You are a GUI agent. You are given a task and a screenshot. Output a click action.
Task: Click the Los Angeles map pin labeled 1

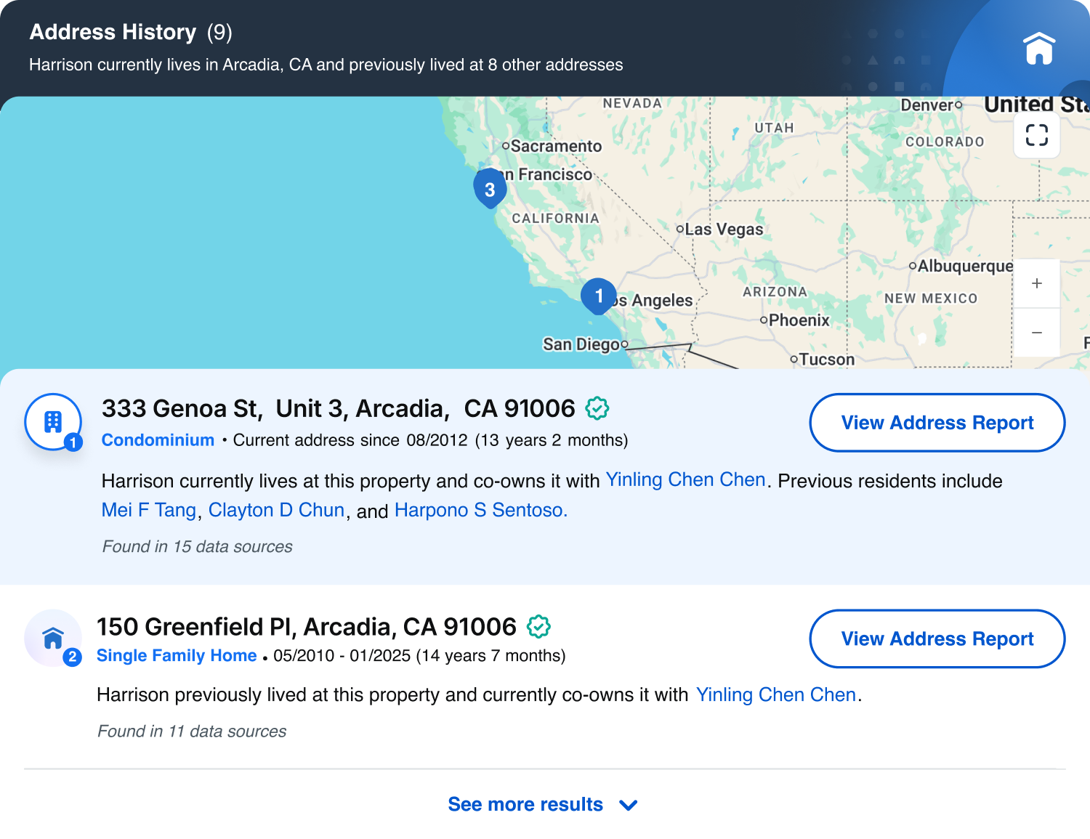point(598,296)
